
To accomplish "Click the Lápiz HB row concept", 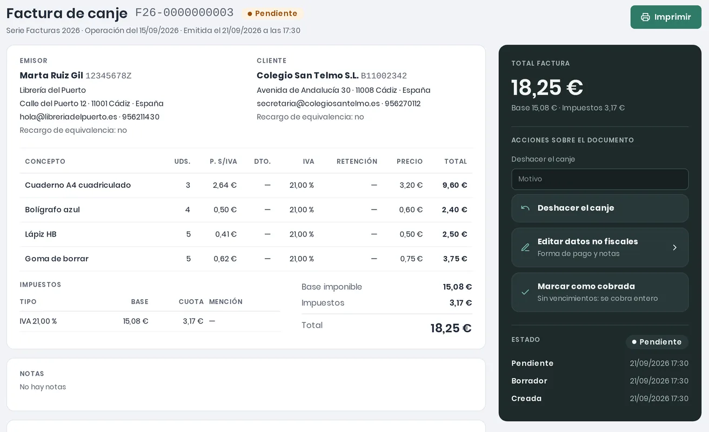I will click(41, 234).
